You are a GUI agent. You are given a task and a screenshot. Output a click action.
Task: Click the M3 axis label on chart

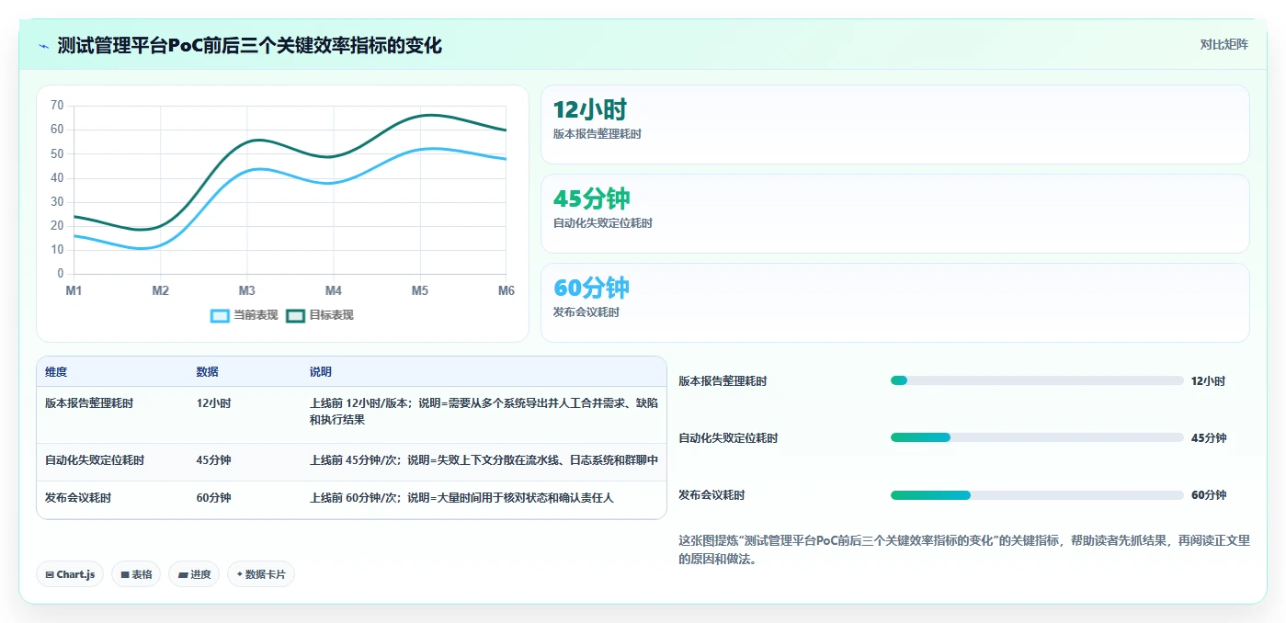(x=246, y=290)
